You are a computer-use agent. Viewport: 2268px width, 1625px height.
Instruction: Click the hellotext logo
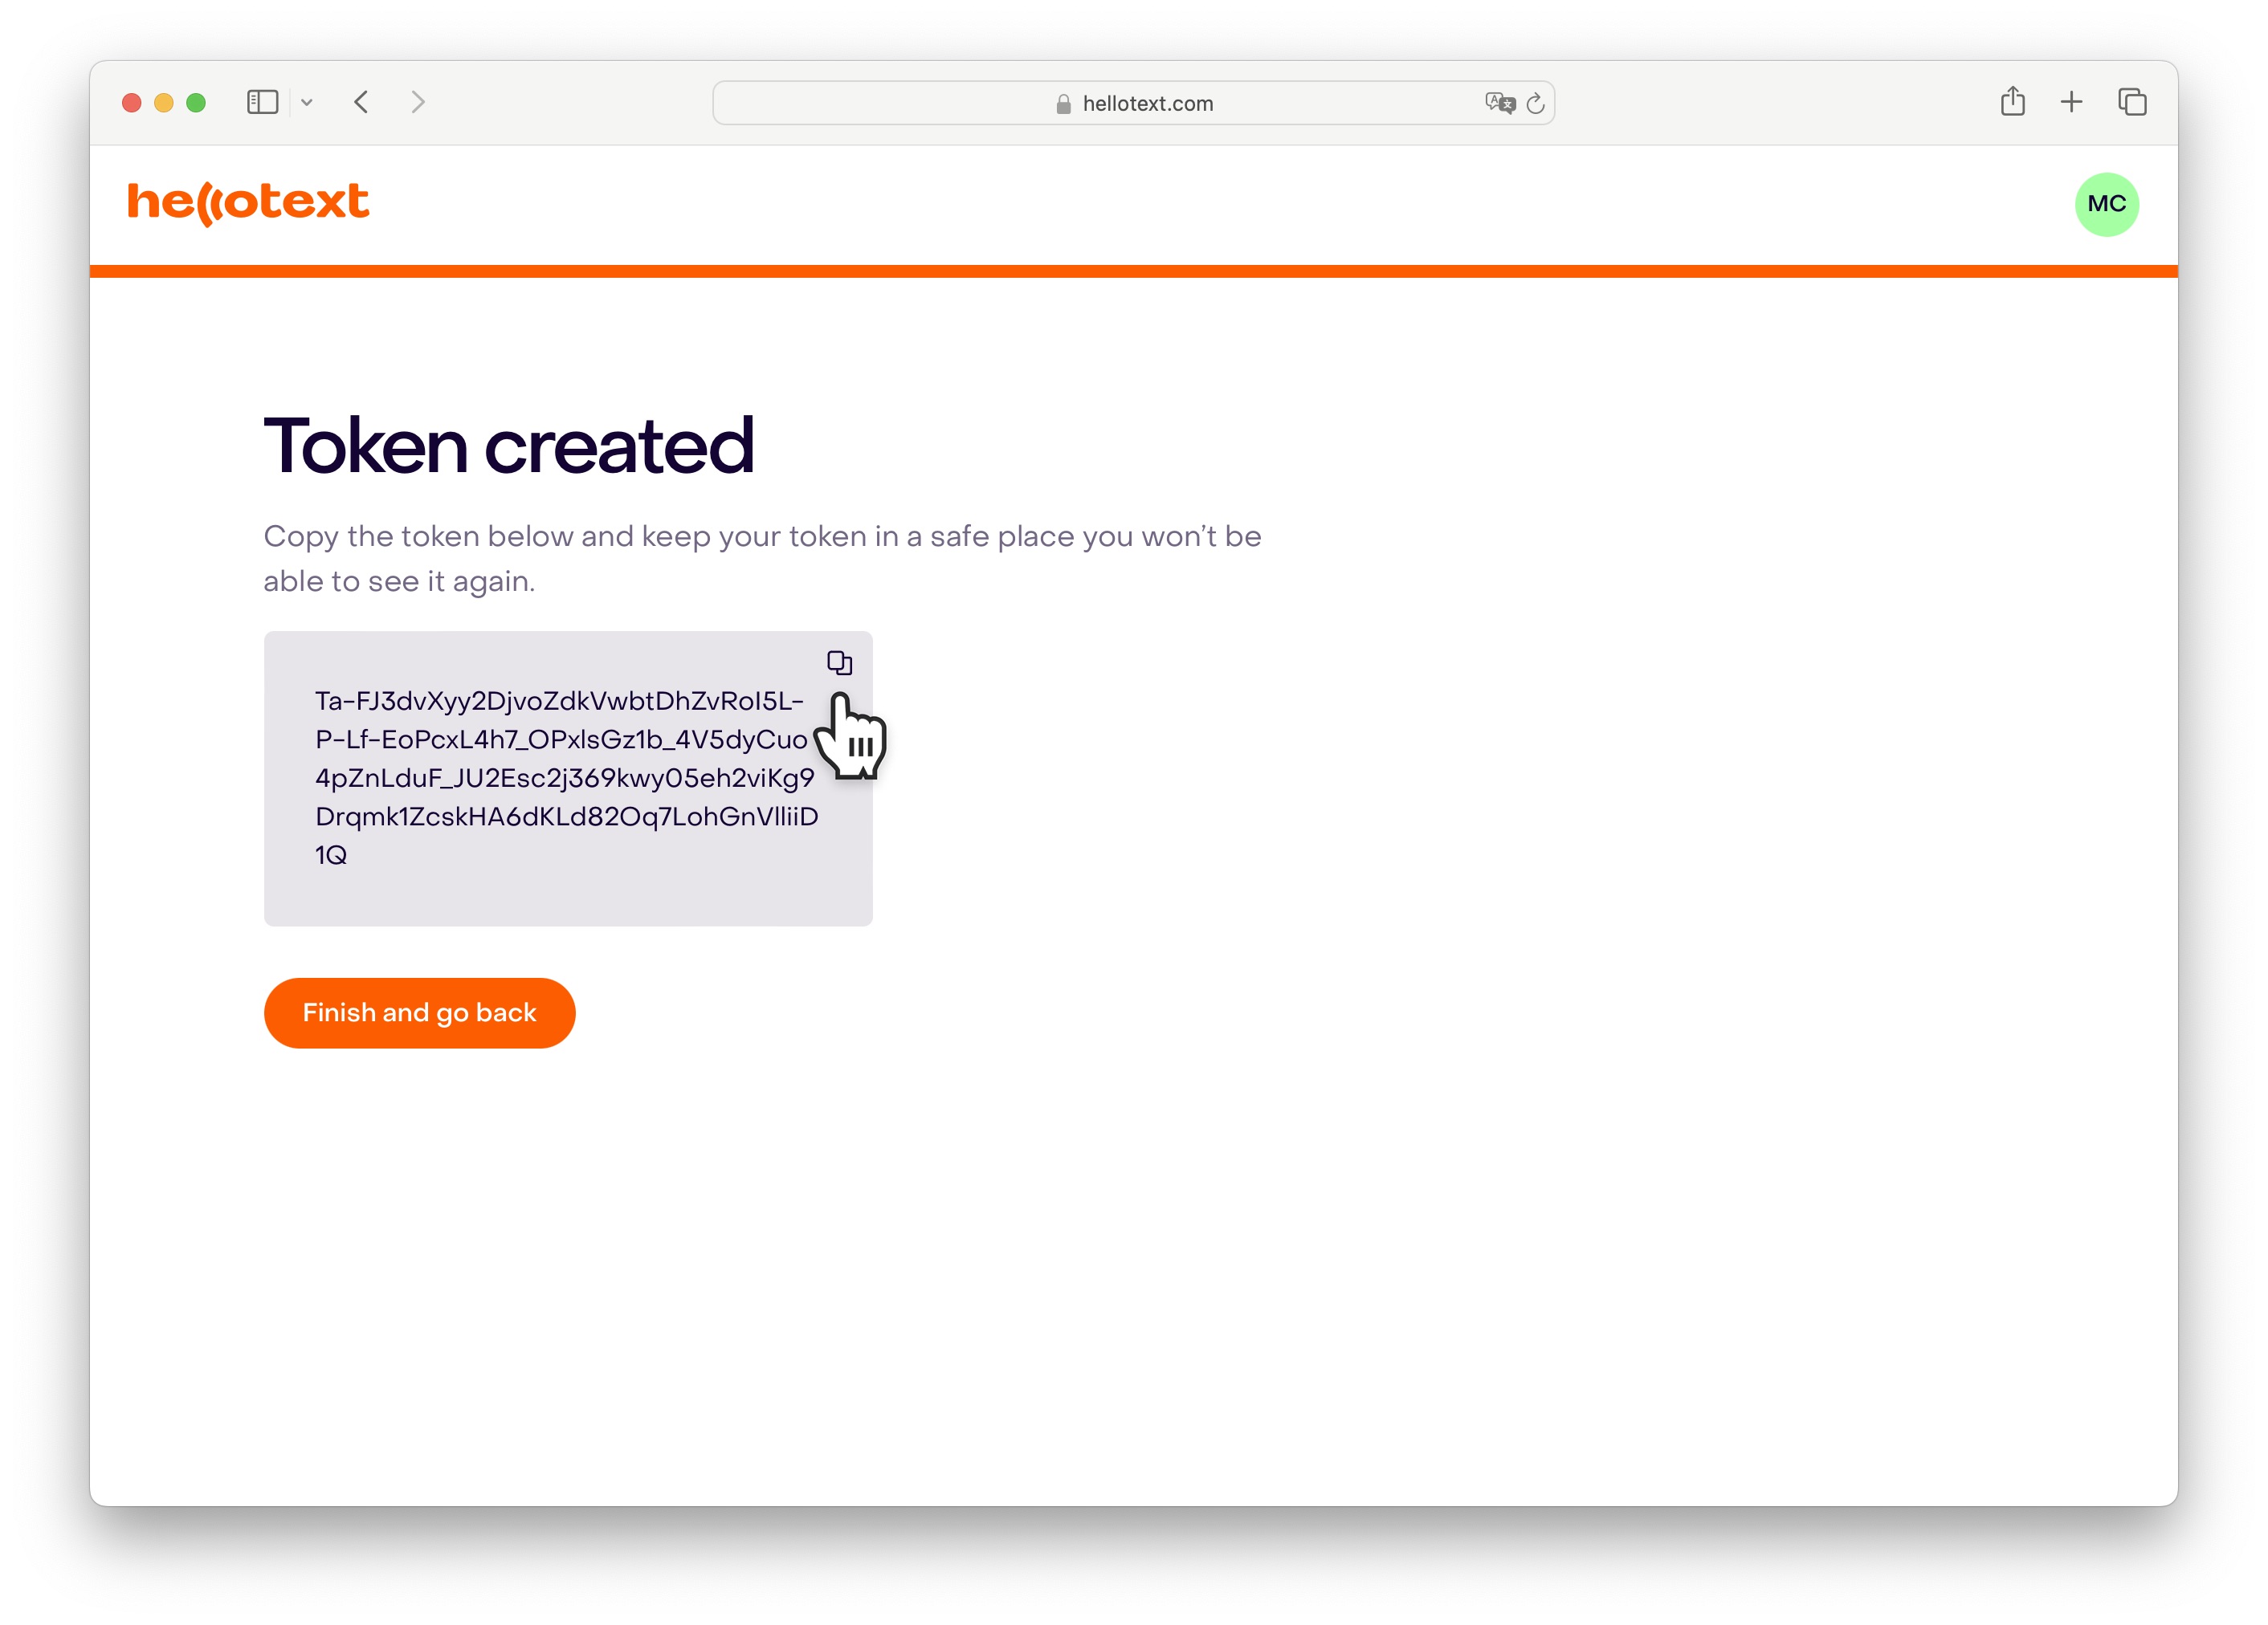point(248,203)
